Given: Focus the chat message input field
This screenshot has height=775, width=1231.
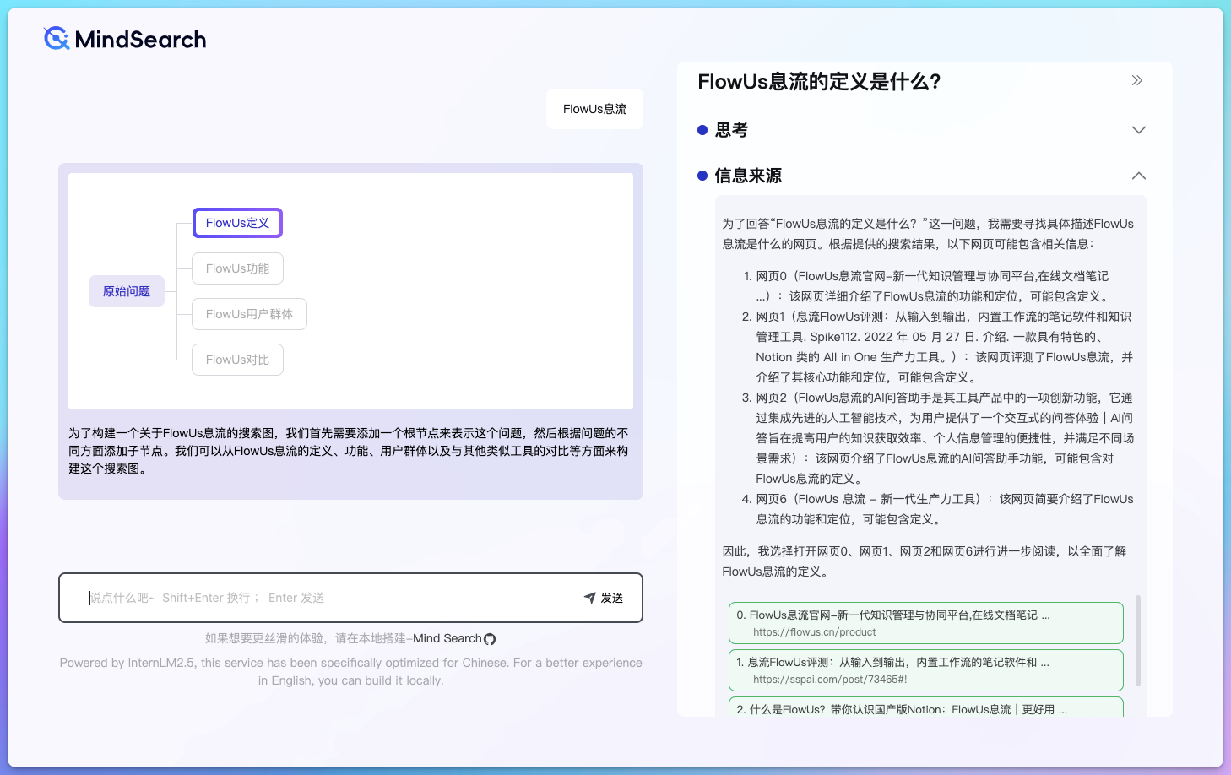Looking at the screenshot, I should 329,598.
